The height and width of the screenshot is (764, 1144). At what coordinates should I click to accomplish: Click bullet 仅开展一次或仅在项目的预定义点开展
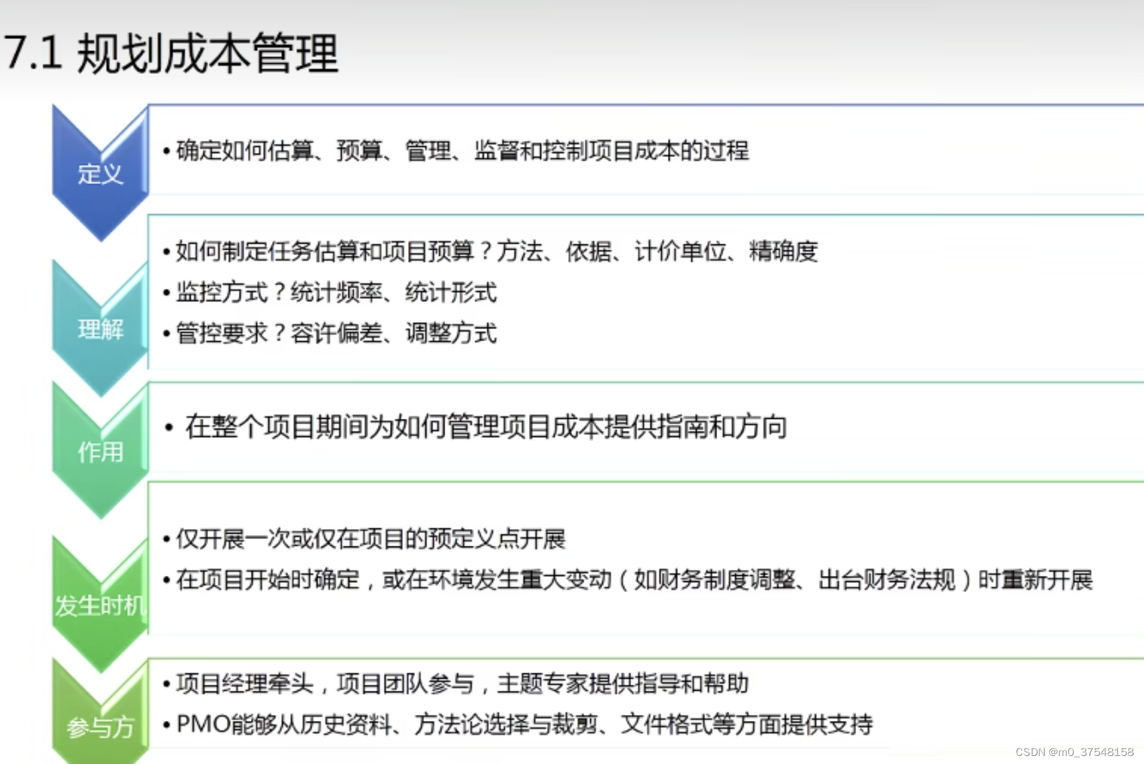(371, 538)
